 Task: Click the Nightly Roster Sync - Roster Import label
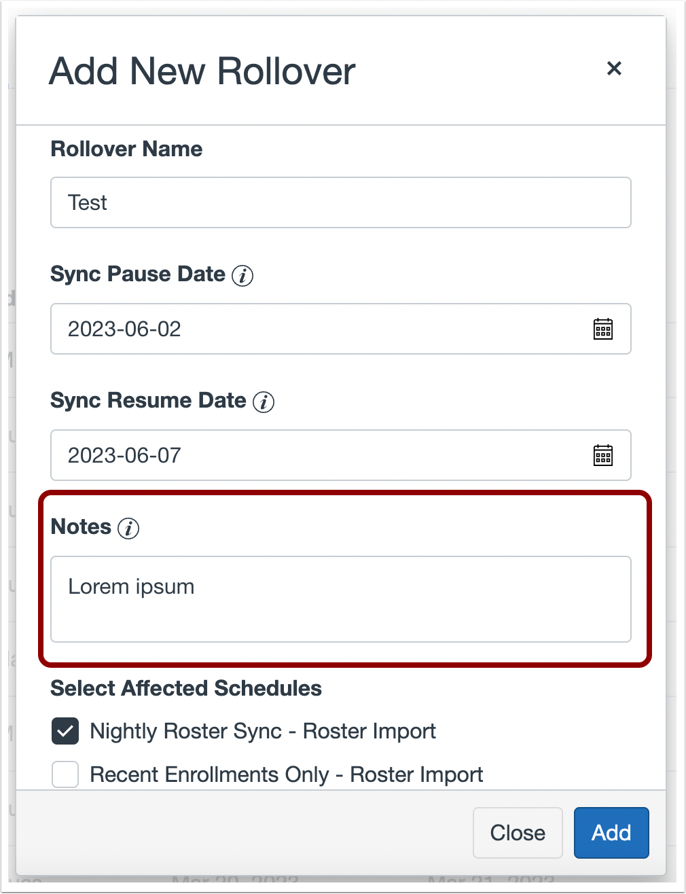pyautogui.click(x=263, y=731)
